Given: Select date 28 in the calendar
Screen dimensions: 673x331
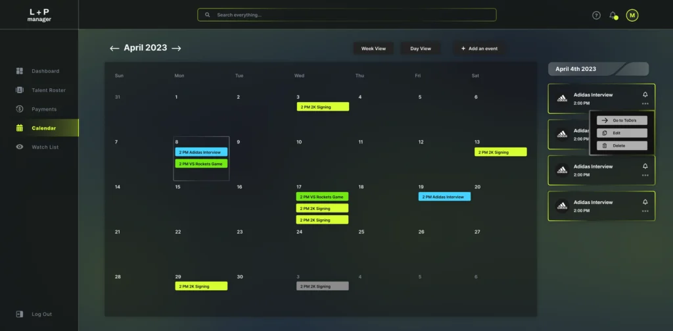Looking at the screenshot, I should (x=118, y=277).
